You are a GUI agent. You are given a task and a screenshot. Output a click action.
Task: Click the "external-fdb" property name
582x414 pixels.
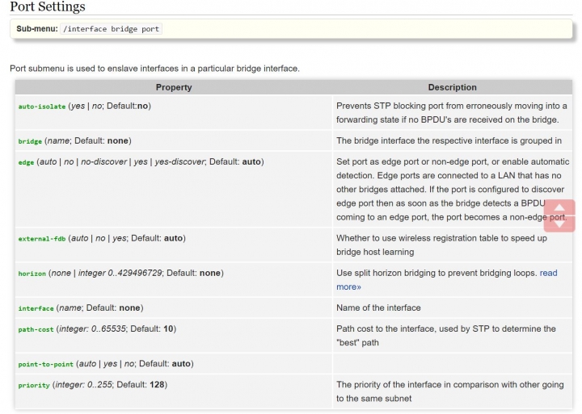(x=42, y=239)
